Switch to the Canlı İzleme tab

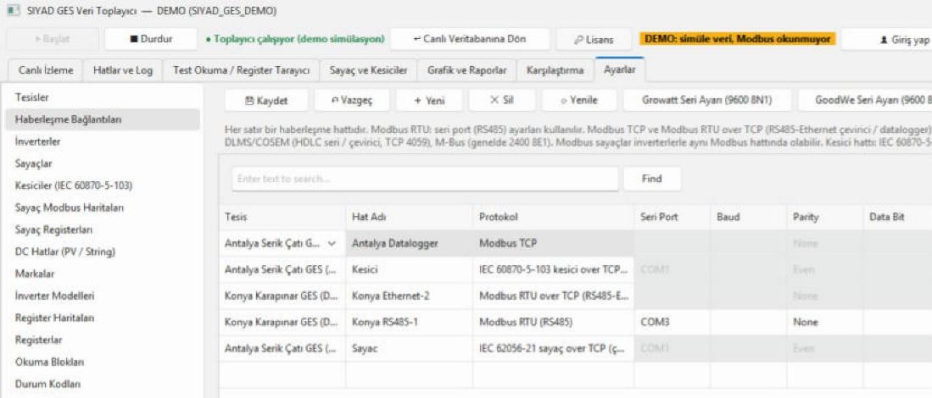coord(46,70)
